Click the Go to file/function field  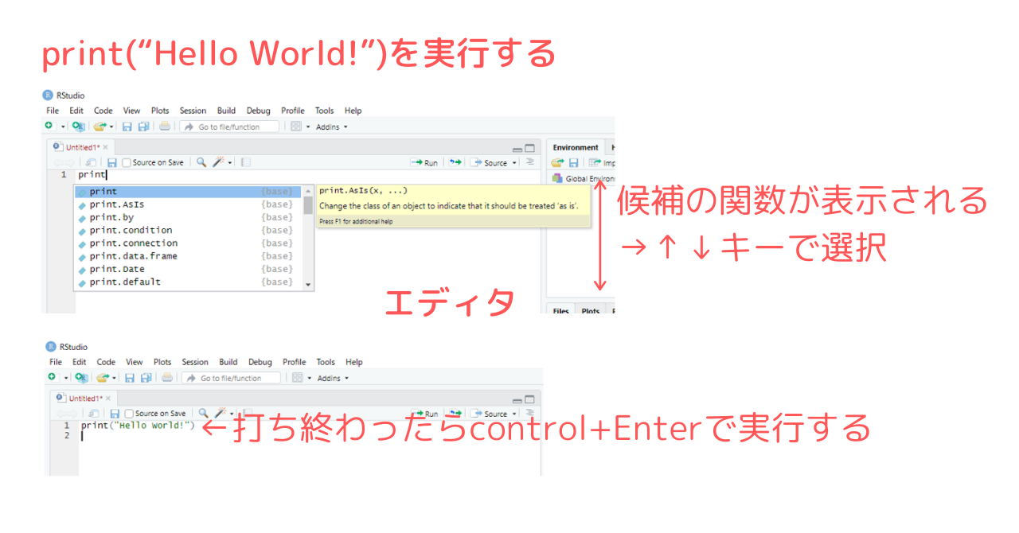(x=229, y=126)
